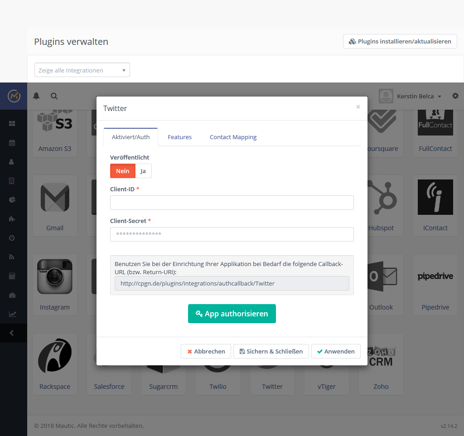464x436 pixels.
Task: Click Plugins installieren/aktualisieren button
Action: pos(400,41)
